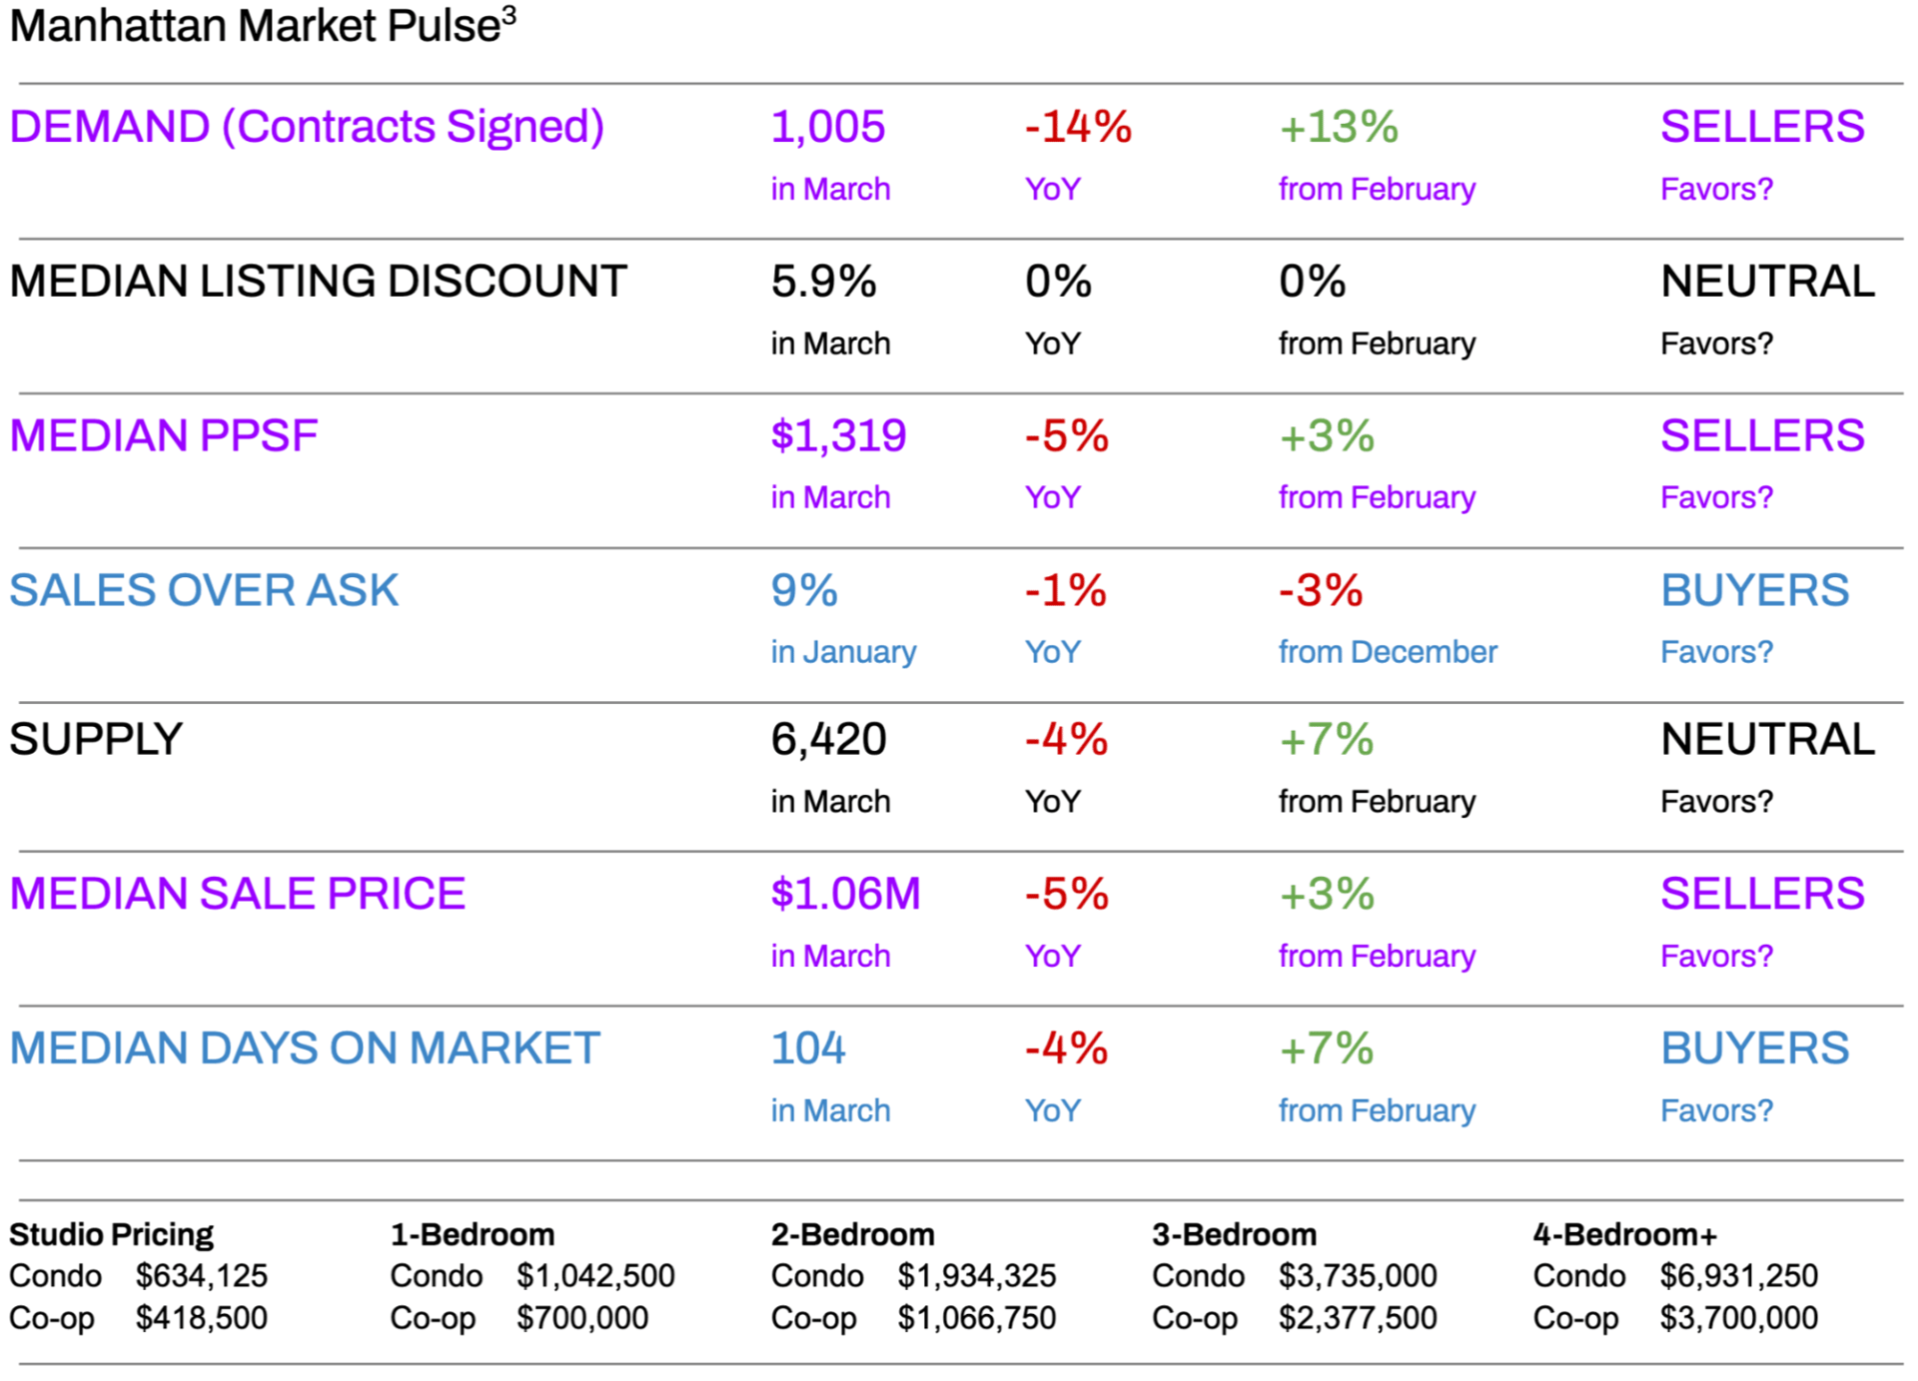The image size is (1918, 1381).
Task: Click the 1,005 contracts signed value
Action: point(827,127)
